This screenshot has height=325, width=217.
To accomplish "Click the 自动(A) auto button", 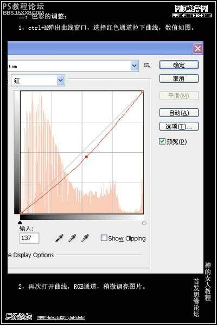I will (x=179, y=113).
